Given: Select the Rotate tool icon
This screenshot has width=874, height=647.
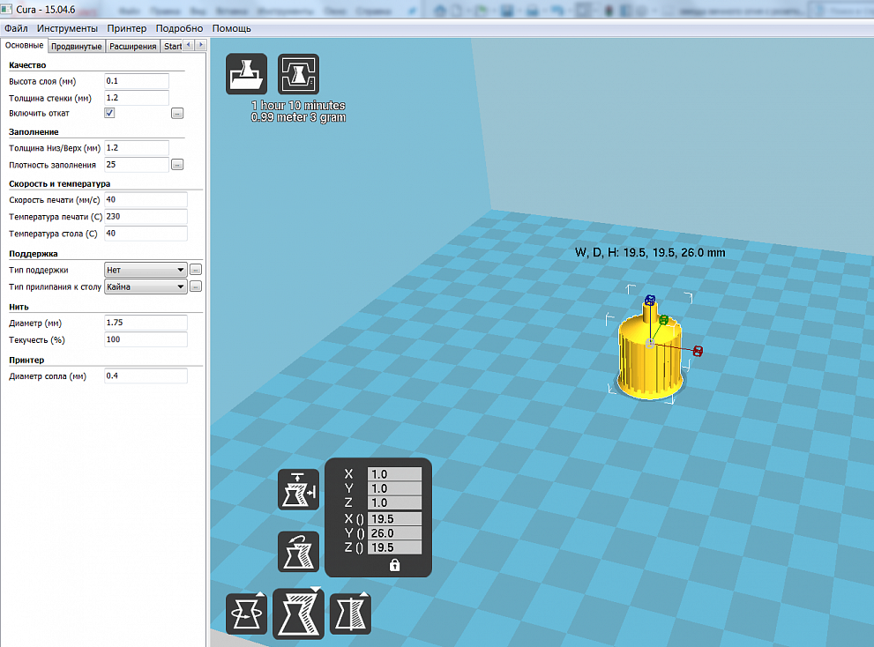Looking at the screenshot, I should [x=246, y=614].
